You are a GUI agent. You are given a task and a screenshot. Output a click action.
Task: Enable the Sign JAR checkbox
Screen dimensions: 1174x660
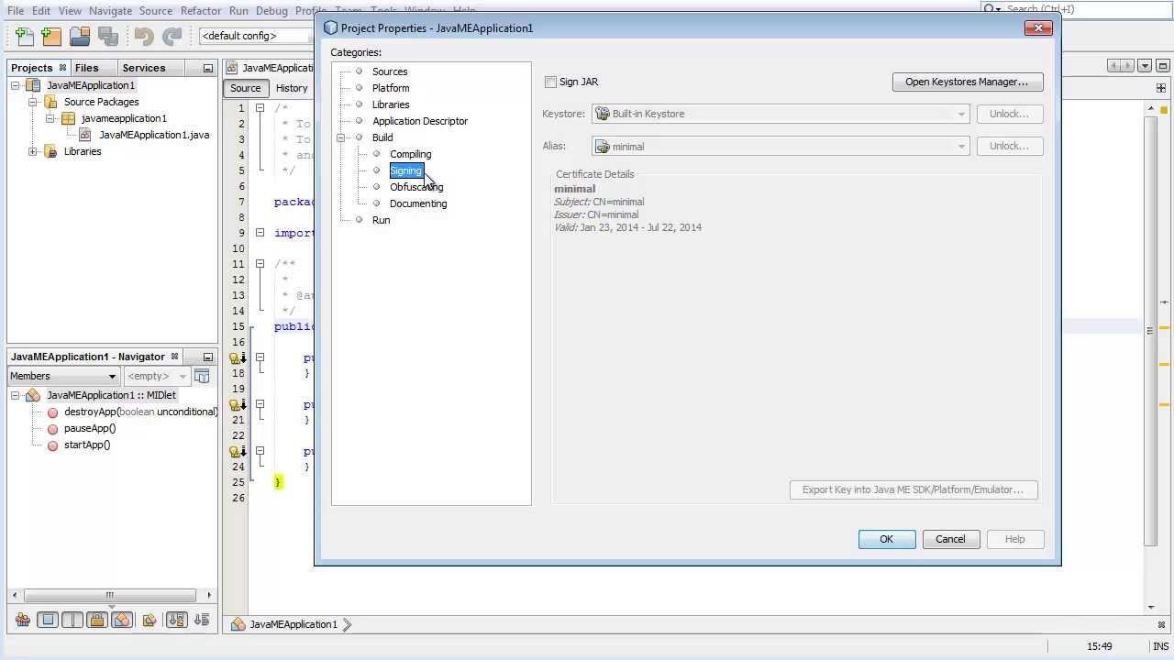pos(550,82)
